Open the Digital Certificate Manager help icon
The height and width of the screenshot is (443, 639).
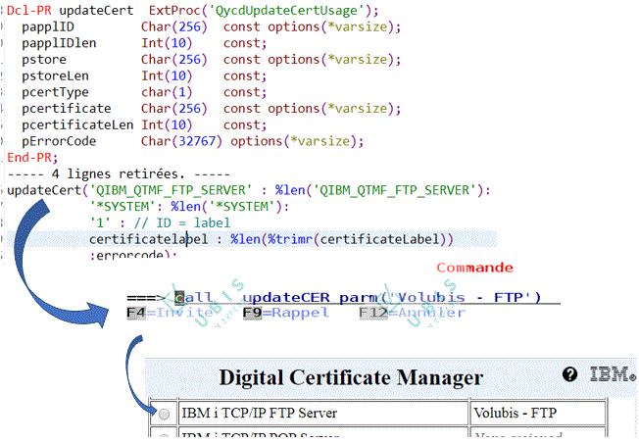[x=569, y=374]
